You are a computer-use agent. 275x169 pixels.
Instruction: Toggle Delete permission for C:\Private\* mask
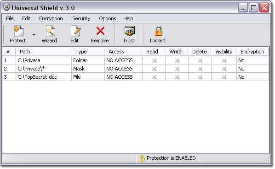click(200, 69)
